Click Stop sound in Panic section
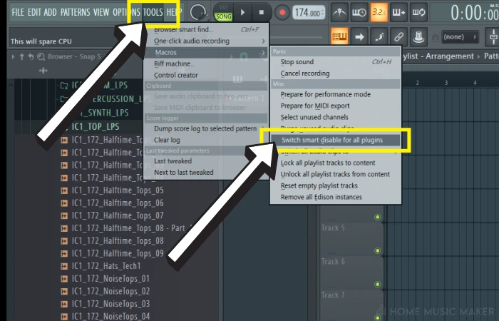The height and width of the screenshot is (321, 499). coord(336,62)
